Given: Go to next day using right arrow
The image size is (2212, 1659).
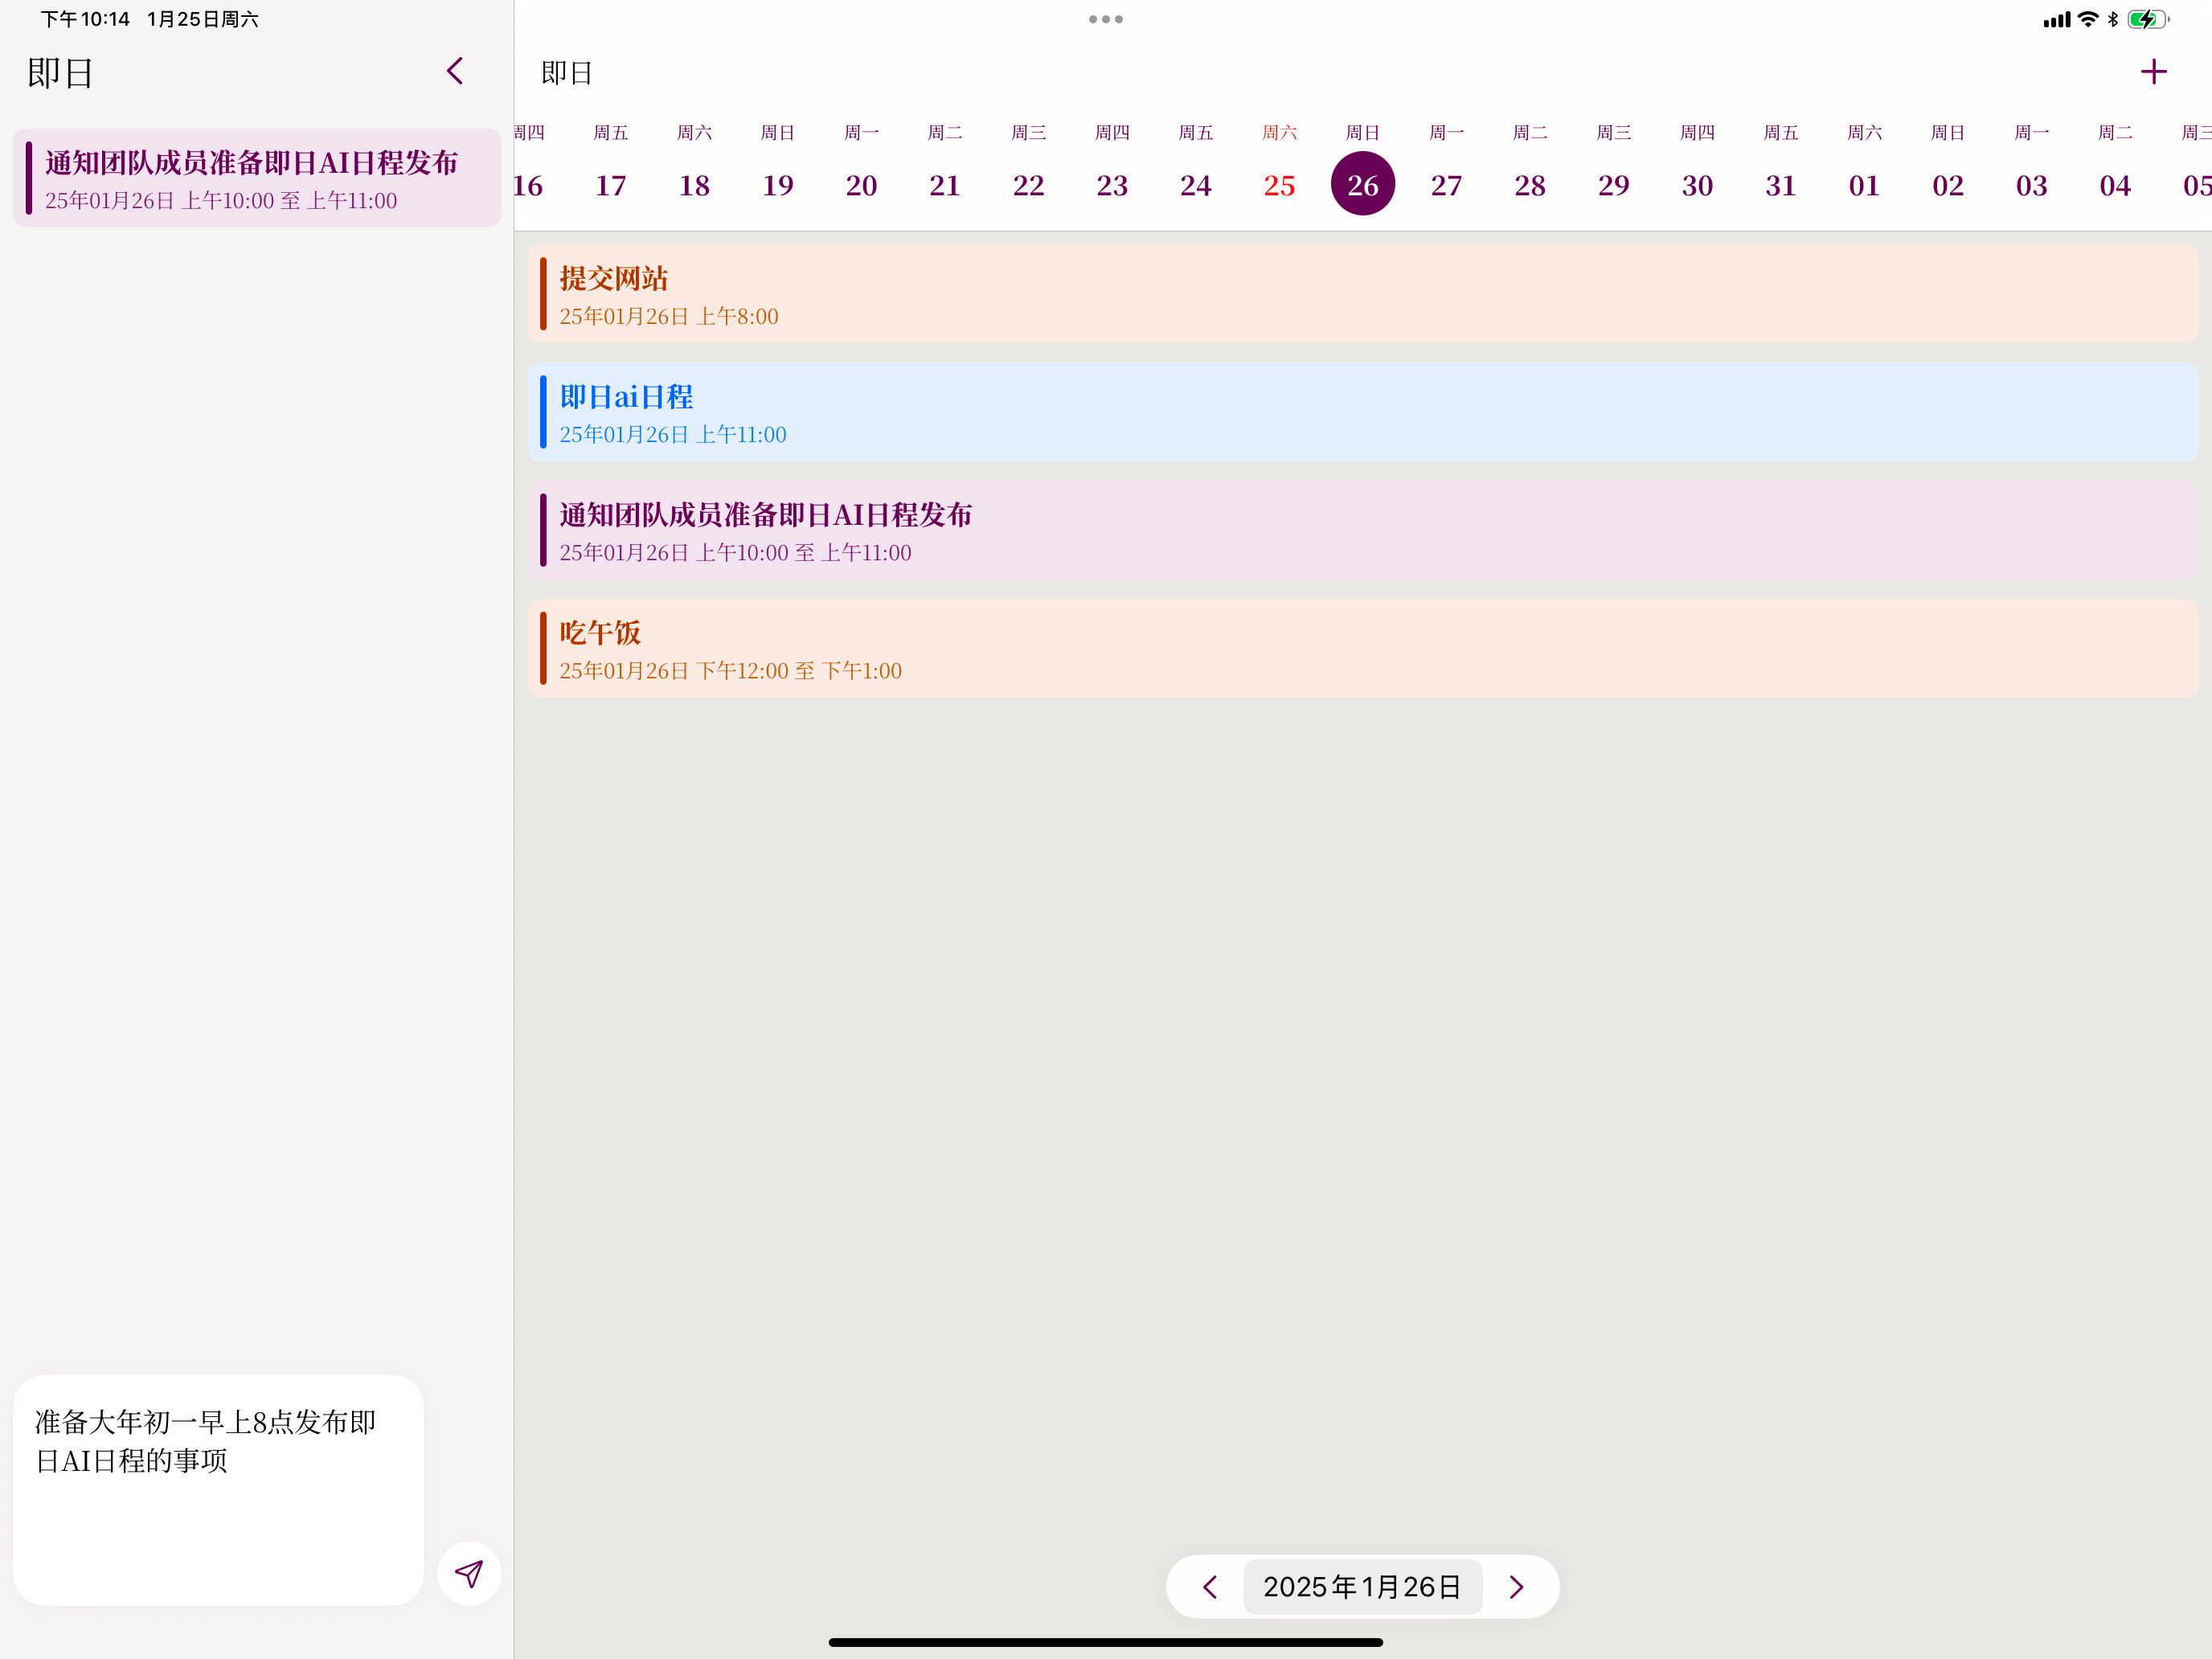Looking at the screenshot, I should (1516, 1587).
